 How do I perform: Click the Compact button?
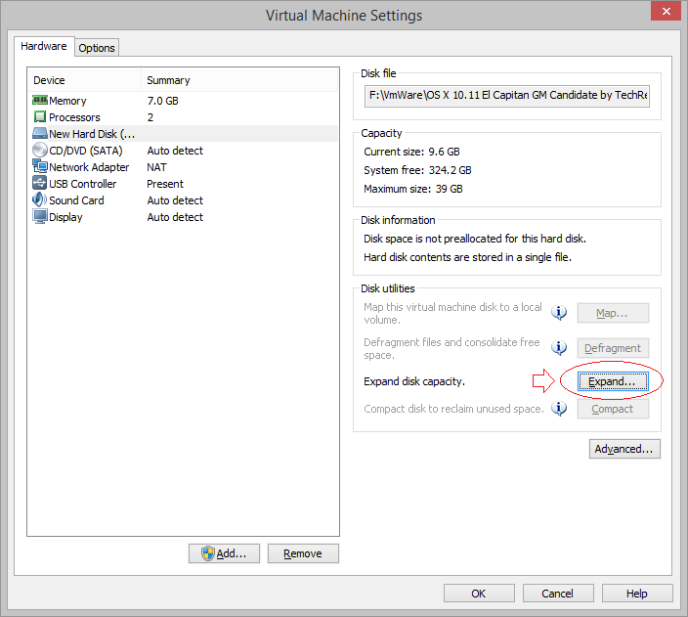point(613,409)
